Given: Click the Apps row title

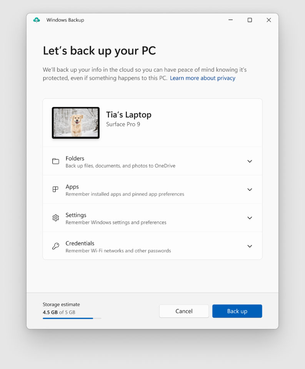Looking at the screenshot, I should [x=72, y=187].
